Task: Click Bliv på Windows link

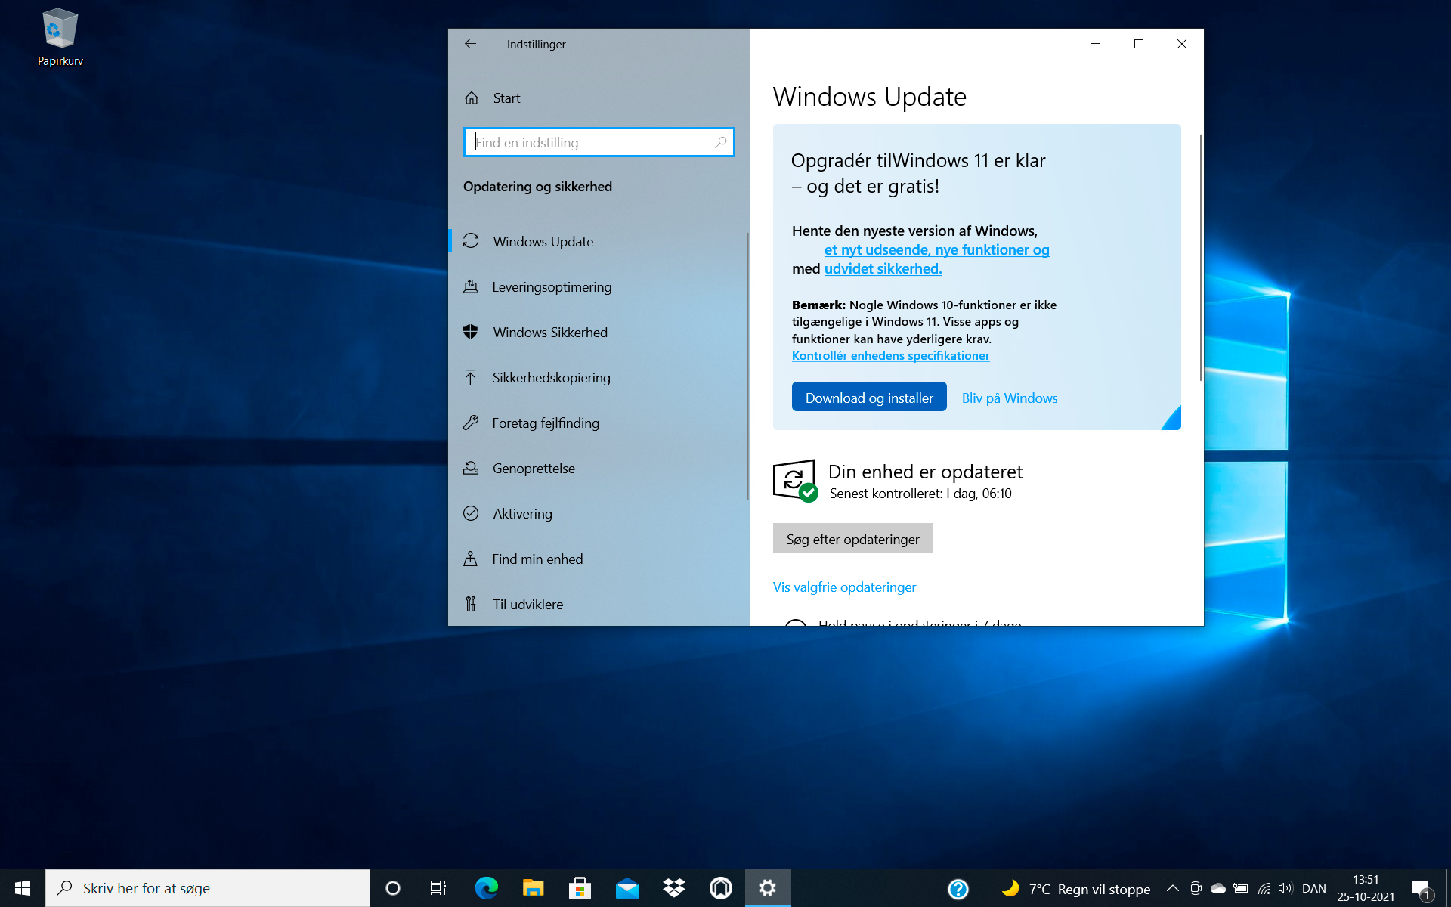Action: [1010, 398]
